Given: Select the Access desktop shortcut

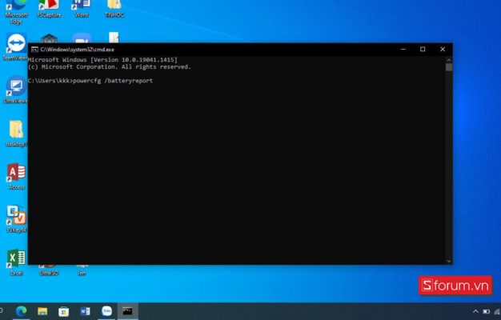Looking at the screenshot, I should pos(16,174).
